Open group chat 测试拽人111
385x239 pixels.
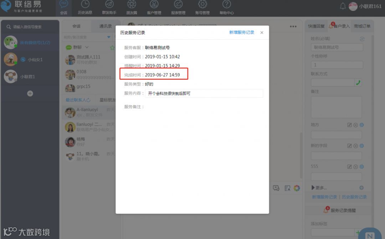point(89,59)
